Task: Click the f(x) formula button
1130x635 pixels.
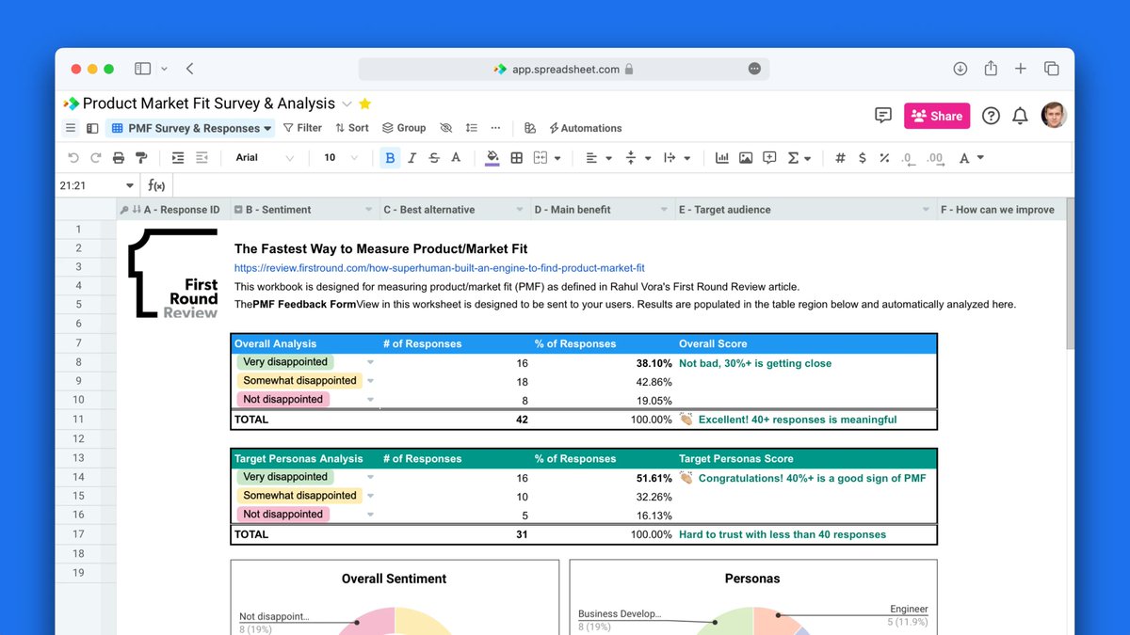Action: coord(156,185)
